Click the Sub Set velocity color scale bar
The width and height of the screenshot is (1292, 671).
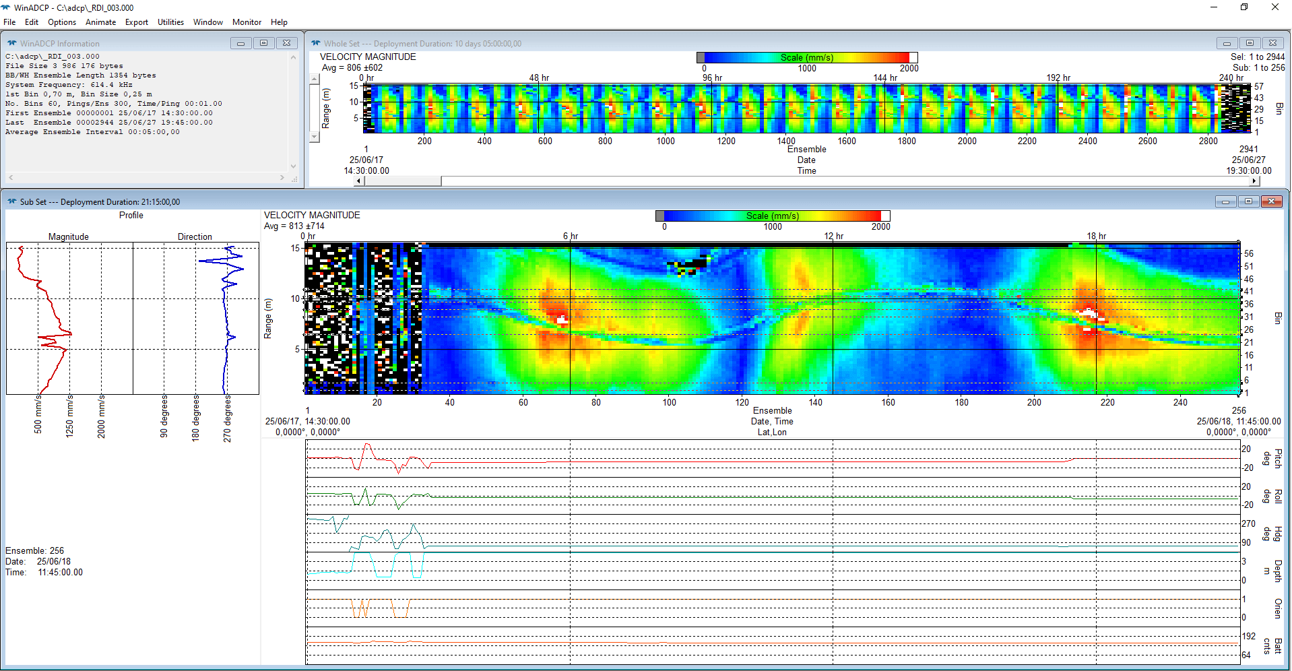[773, 216]
